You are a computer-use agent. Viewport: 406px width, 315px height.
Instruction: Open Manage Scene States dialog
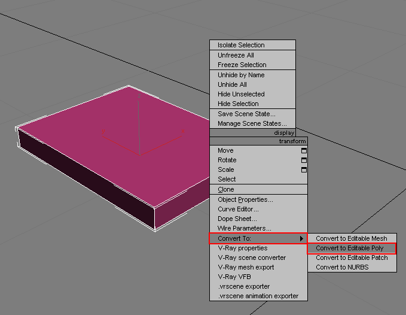click(252, 124)
